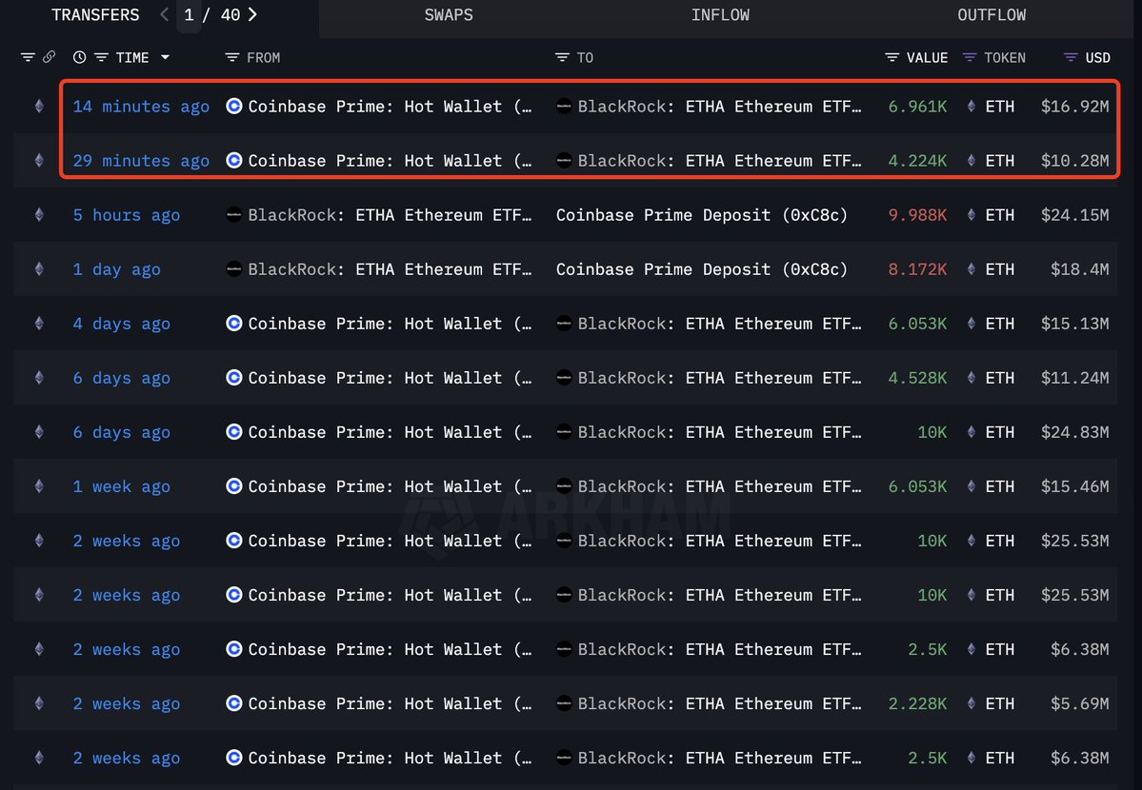Viewport: 1142px width, 790px height.
Task: Click Coinbase logo in the 4 days ago row
Action: (x=233, y=324)
